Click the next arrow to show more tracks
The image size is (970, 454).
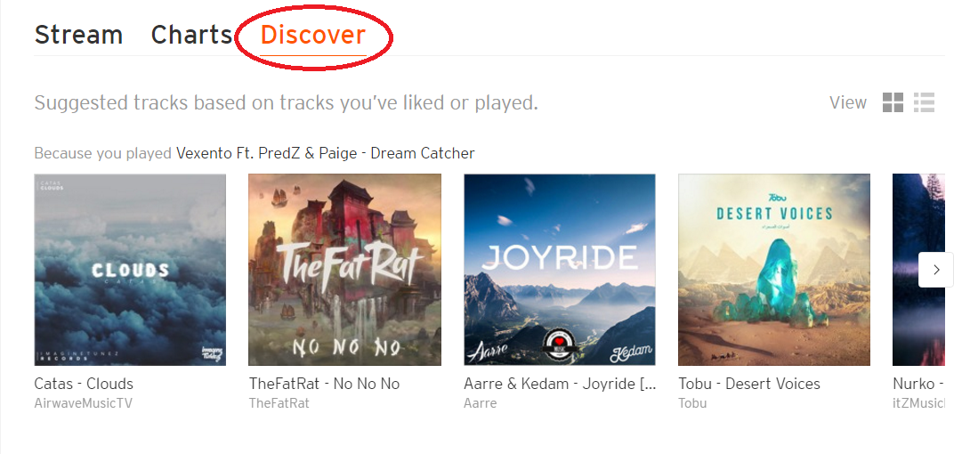pos(935,269)
